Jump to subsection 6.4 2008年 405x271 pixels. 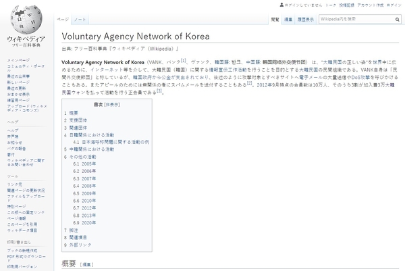tap(84, 186)
